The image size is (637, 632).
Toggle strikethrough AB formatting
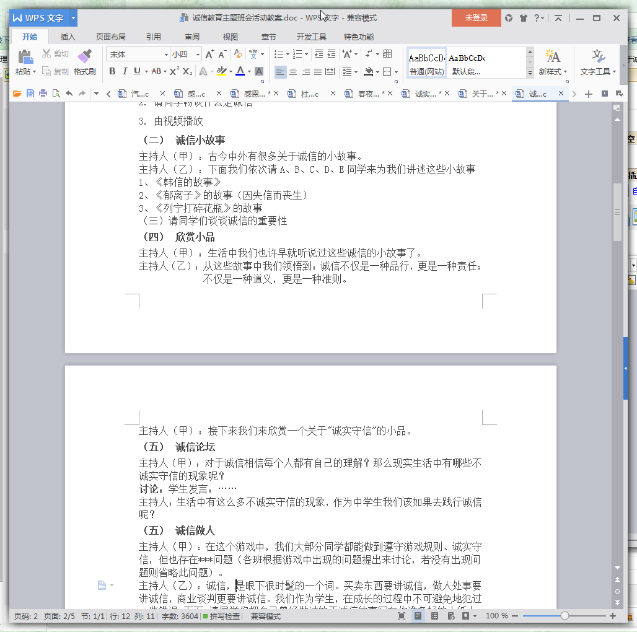point(156,71)
